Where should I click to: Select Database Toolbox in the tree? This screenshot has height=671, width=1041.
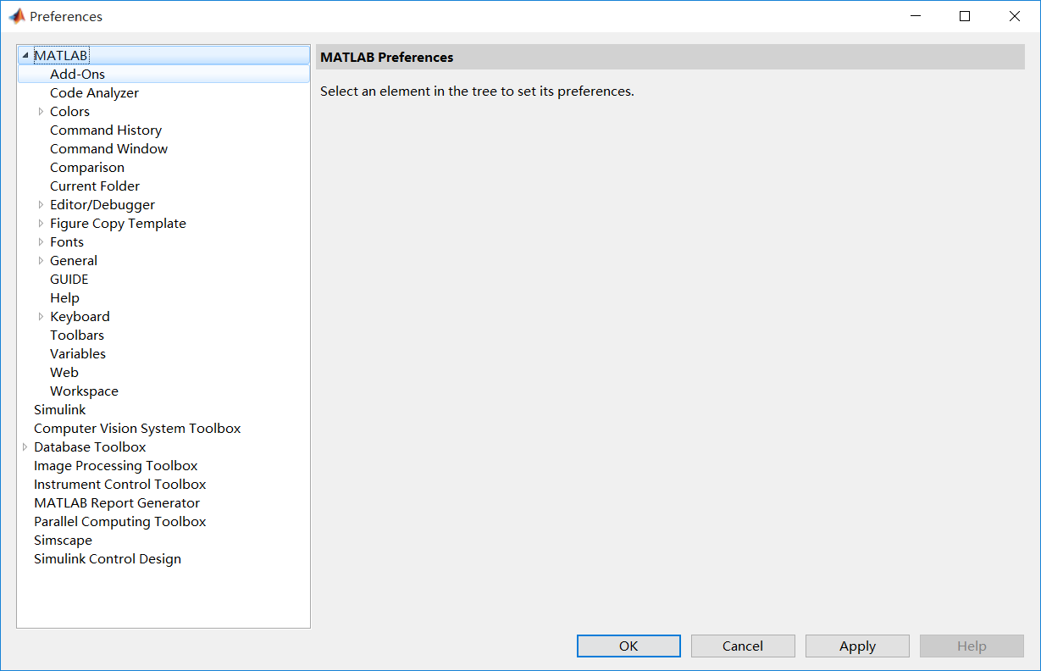pyautogui.click(x=90, y=447)
